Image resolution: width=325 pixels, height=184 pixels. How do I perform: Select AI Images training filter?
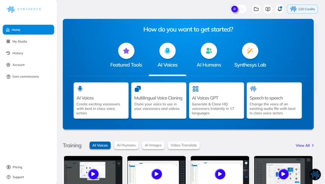[153, 145]
